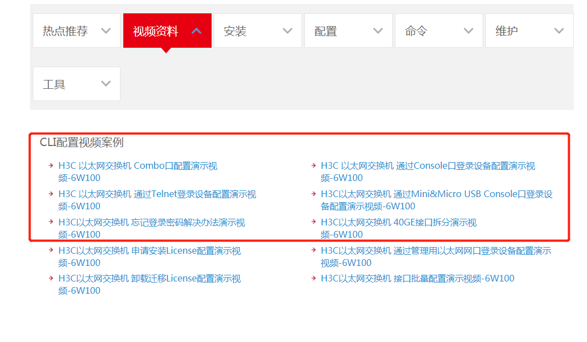Image resolution: width=587 pixels, height=342 pixels.
Task: Open the 通过Console口登录设备 video link
Action: [428, 172]
